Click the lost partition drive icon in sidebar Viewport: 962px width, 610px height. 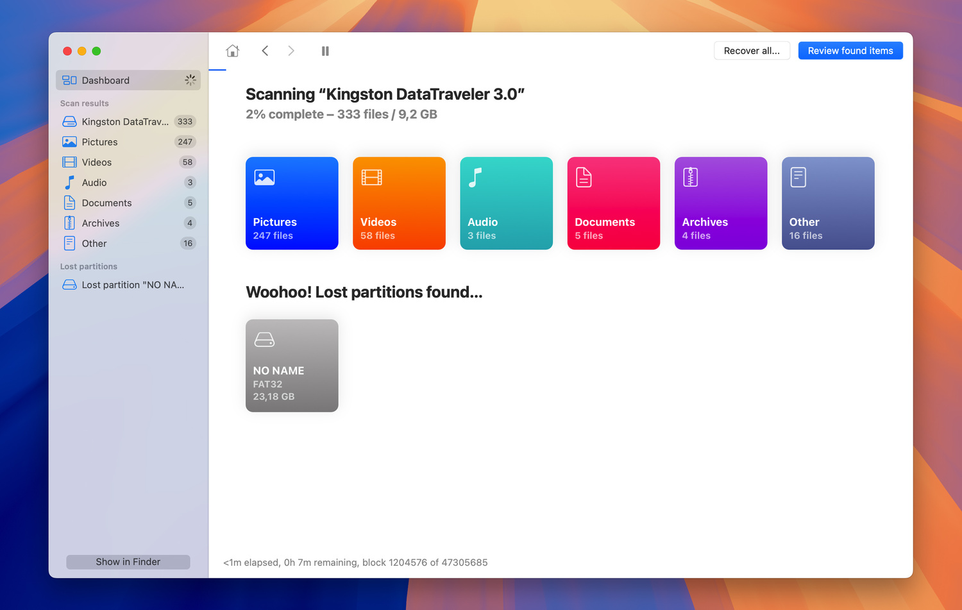coord(69,285)
